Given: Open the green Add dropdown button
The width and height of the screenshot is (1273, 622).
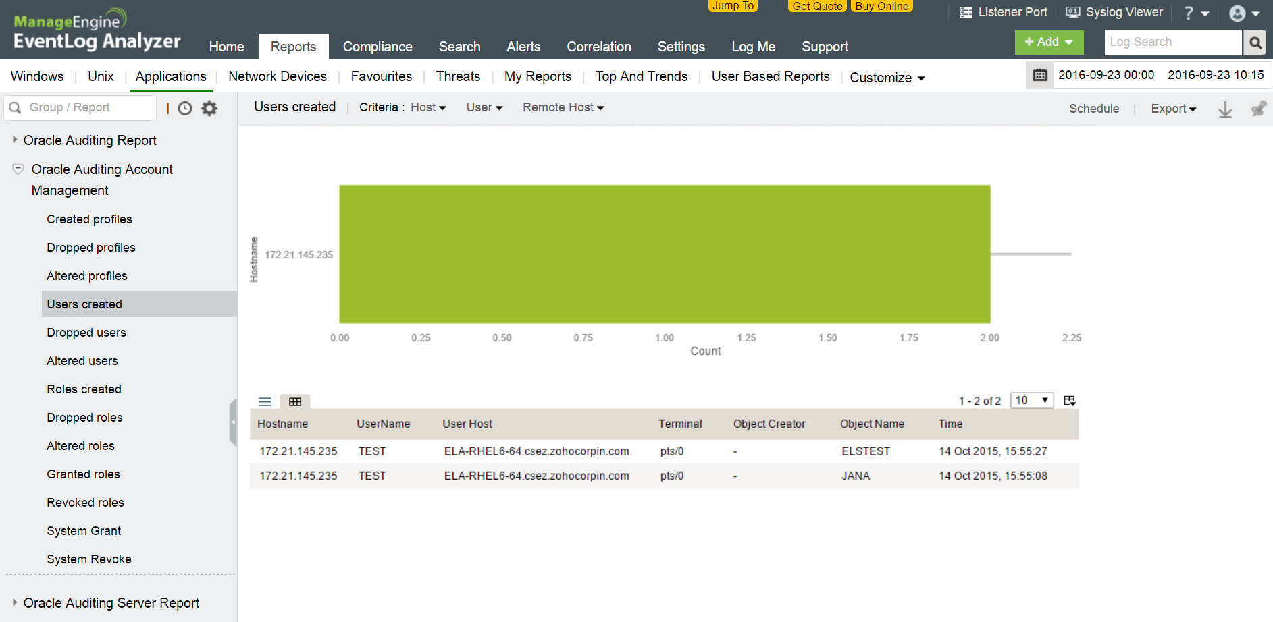Looking at the screenshot, I should coord(1049,42).
